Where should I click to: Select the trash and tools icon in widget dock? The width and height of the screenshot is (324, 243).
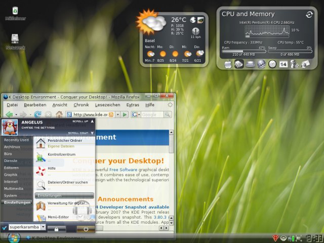(x=294, y=64)
